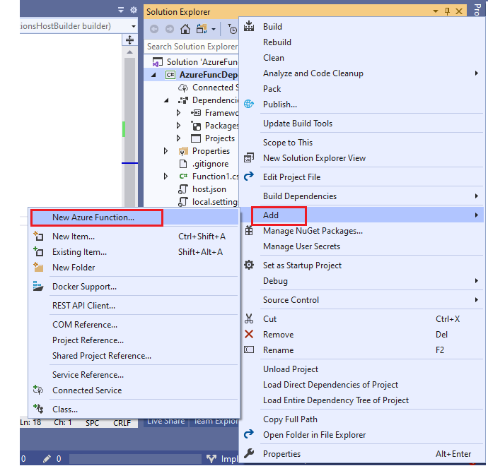The image size is (488, 466).
Task: Click the Manage NuGet Packages icon
Action: click(x=249, y=230)
